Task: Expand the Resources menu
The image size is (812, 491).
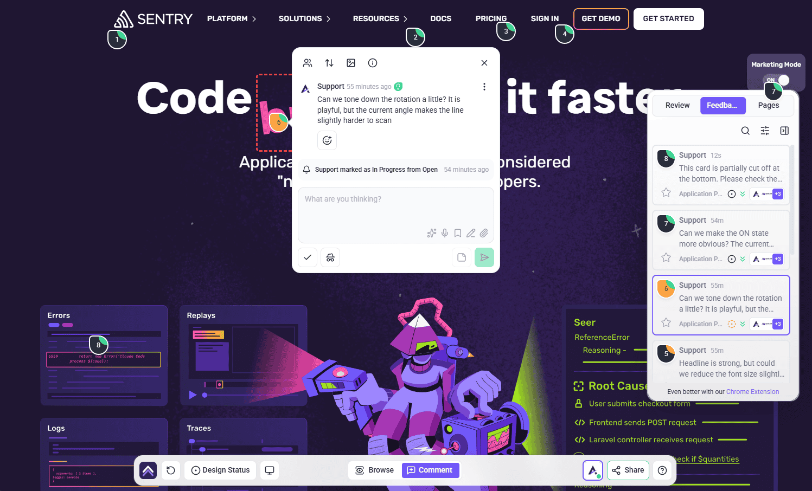Action: pos(380,18)
